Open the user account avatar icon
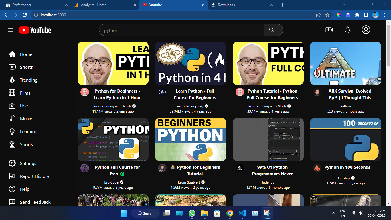 click(x=366, y=30)
